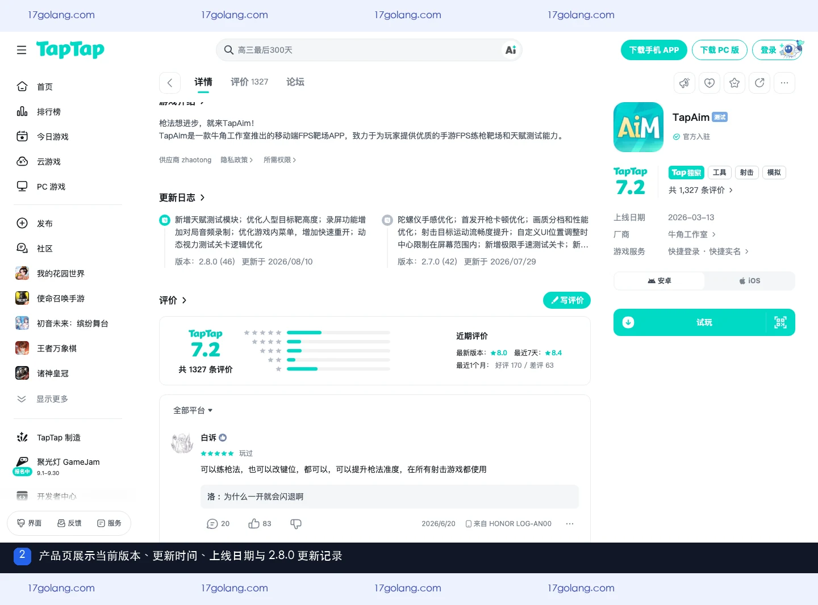
Task: Click the search field 高三最后300天
Action: (368, 50)
